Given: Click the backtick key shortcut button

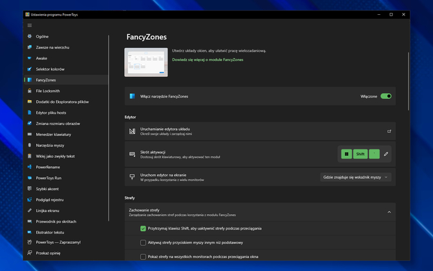Looking at the screenshot, I should (x=374, y=154).
